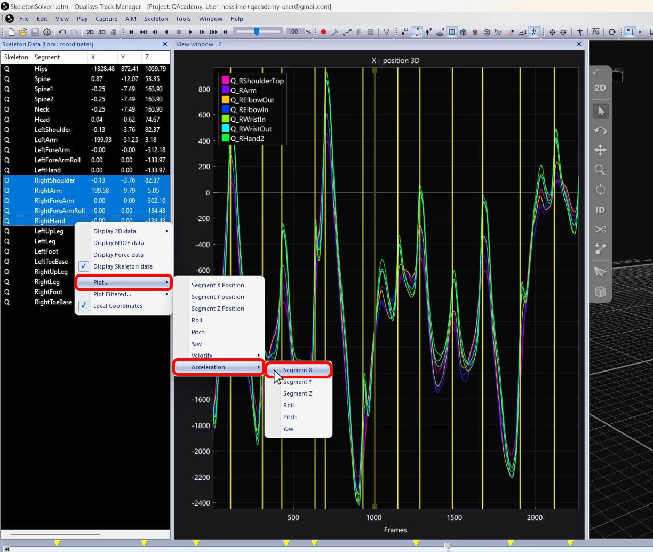
Task: Jump to last frame
Action: pyautogui.click(x=225, y=32)
